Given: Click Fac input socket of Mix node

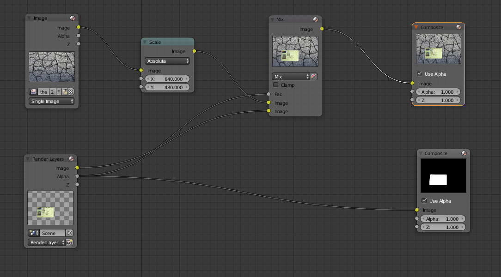Looking at the screenshot, I should pyautogui.click(x=269, y=94).
